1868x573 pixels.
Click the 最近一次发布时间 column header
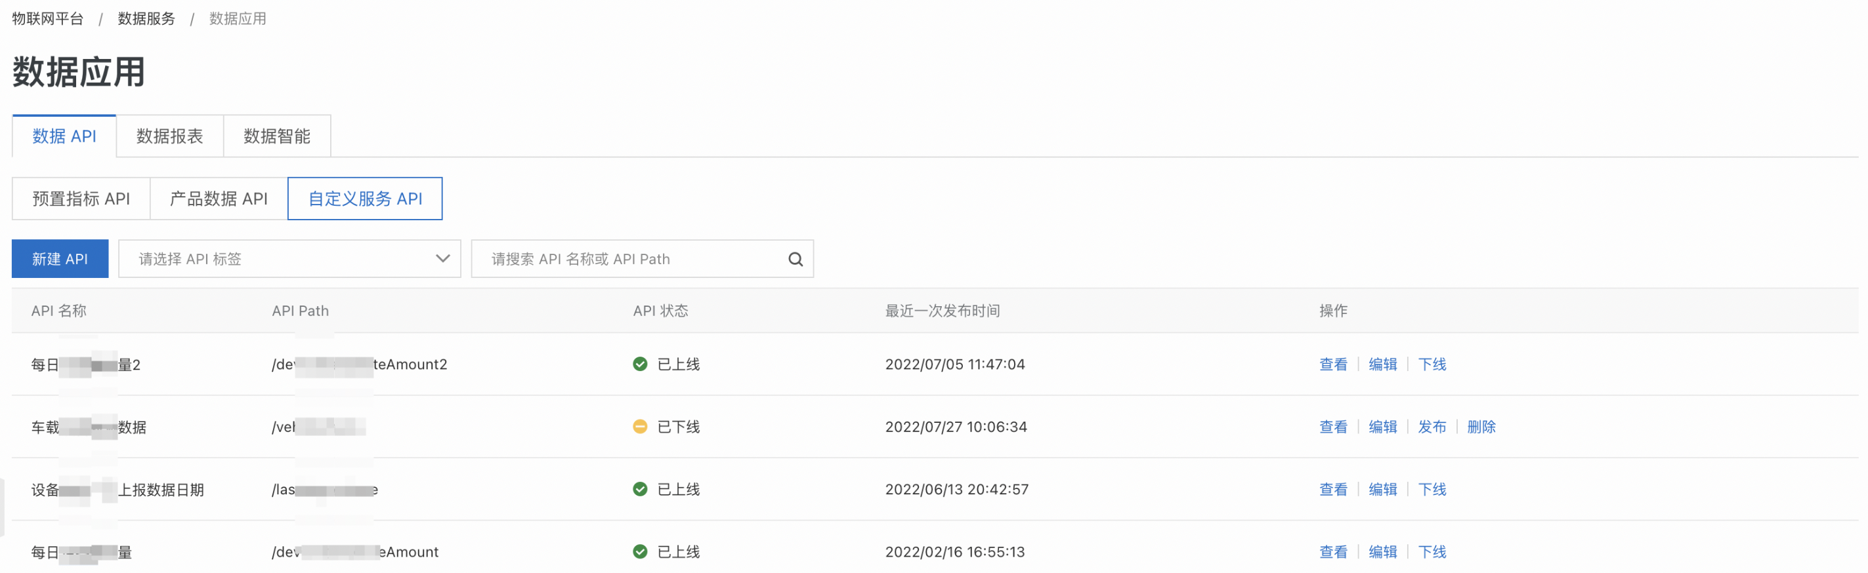(x=943, y=311)
